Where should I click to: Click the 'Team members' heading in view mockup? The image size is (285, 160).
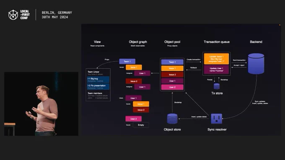(x=95, y=93)
